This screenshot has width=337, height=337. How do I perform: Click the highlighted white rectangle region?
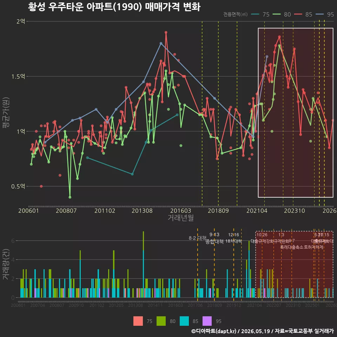point(296,113)
